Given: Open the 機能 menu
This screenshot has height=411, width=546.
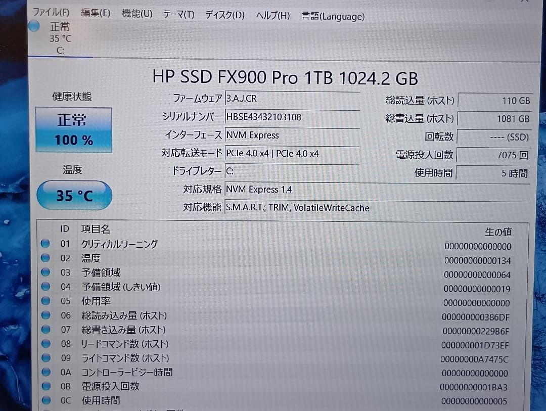Looking at the screenshot, I should pos(136,14).
